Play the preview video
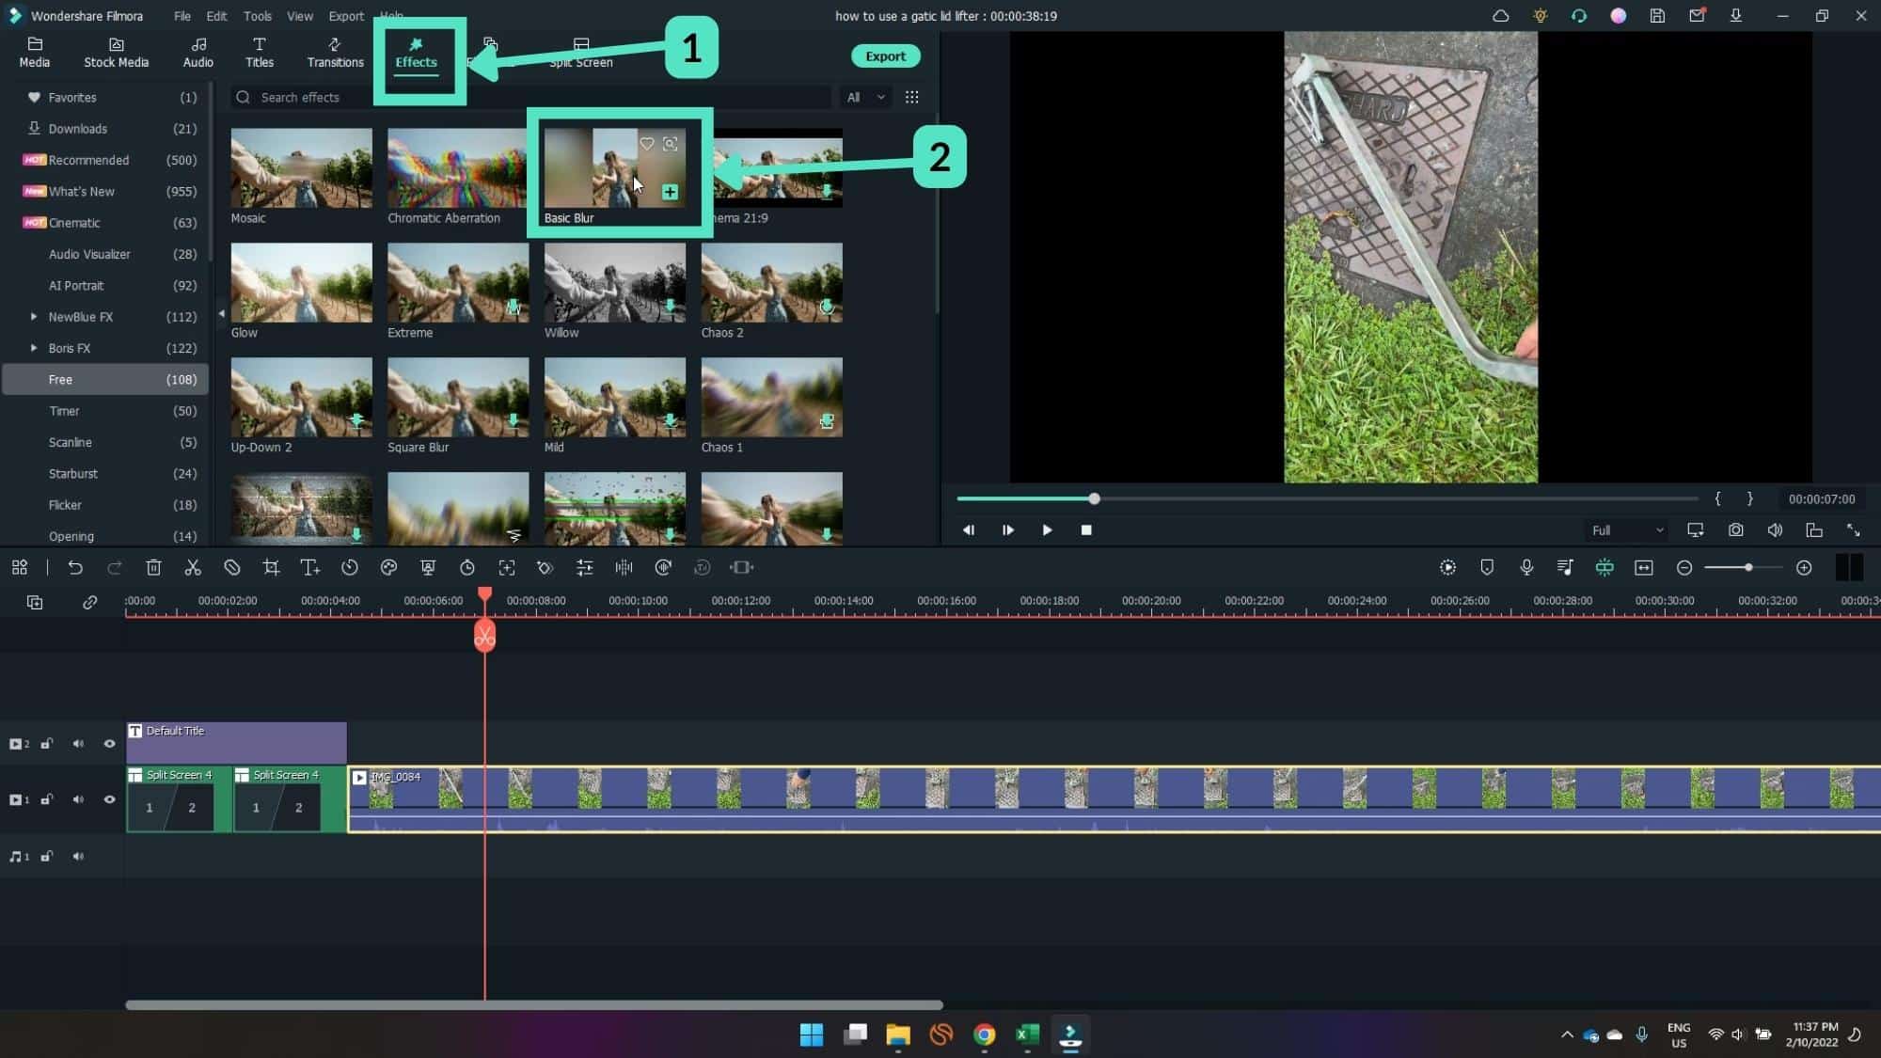This screenshot has height=1058, width=1881. (1047, 530)
